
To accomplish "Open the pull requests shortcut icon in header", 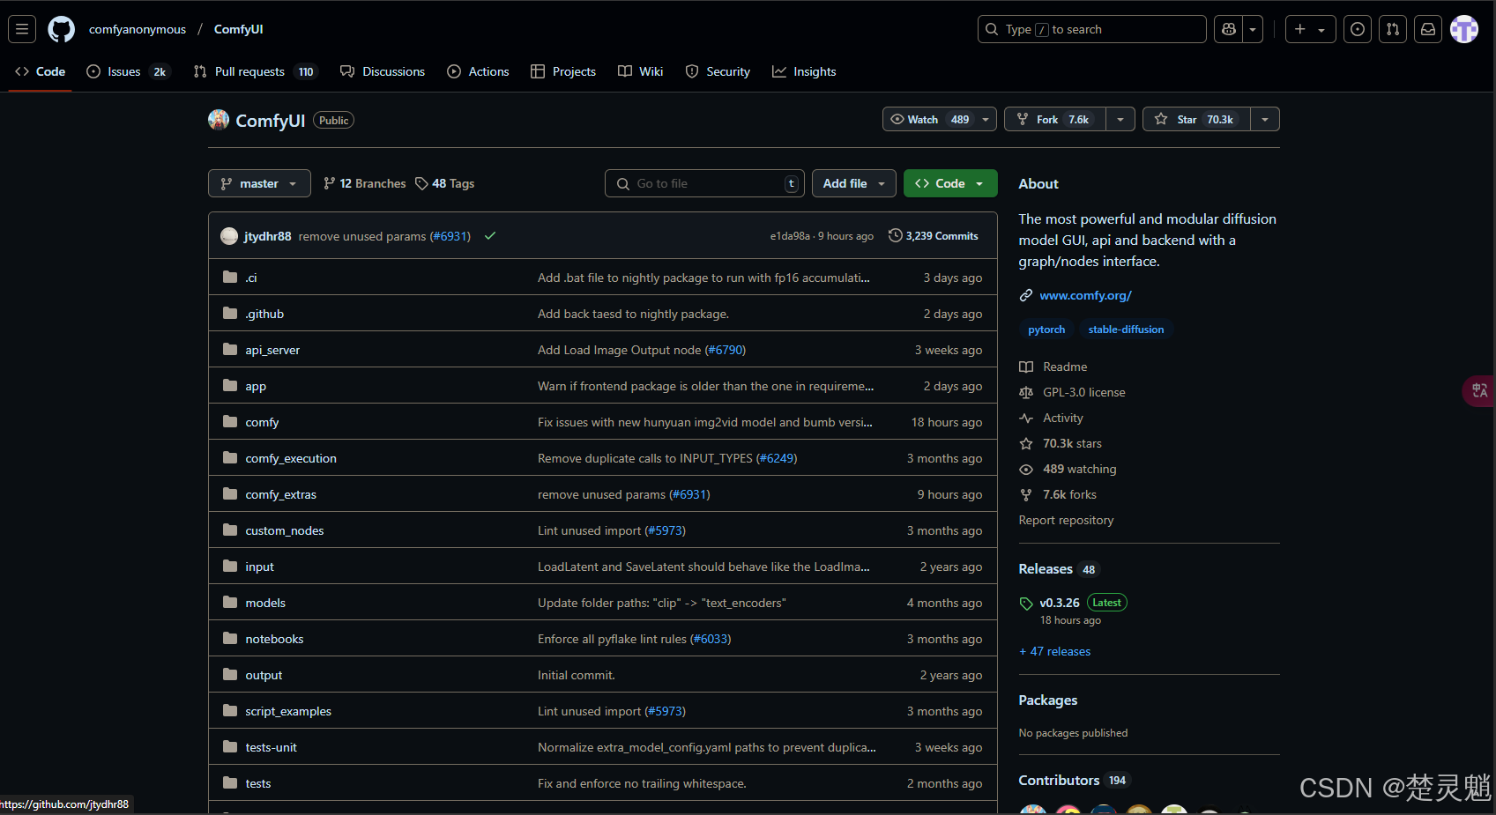I will click(1393, 29).
